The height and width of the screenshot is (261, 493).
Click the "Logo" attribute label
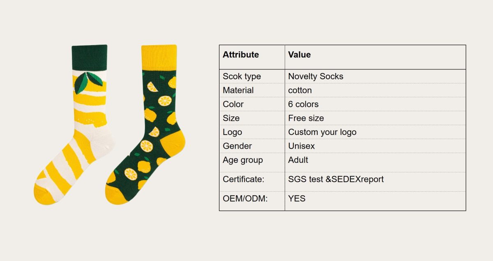pos(232,132)
